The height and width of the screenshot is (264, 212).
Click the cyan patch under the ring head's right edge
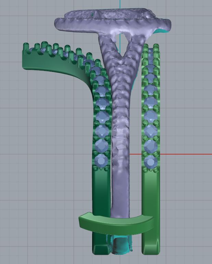pyautogui.click(x=162, y=32)
